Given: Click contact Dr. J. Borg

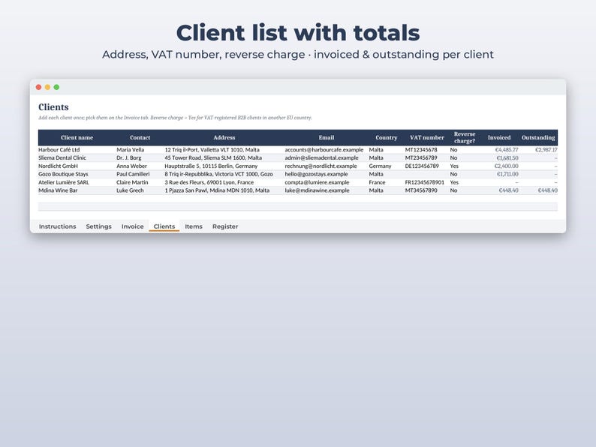Looking at the screenshot, I should point(129,158).
